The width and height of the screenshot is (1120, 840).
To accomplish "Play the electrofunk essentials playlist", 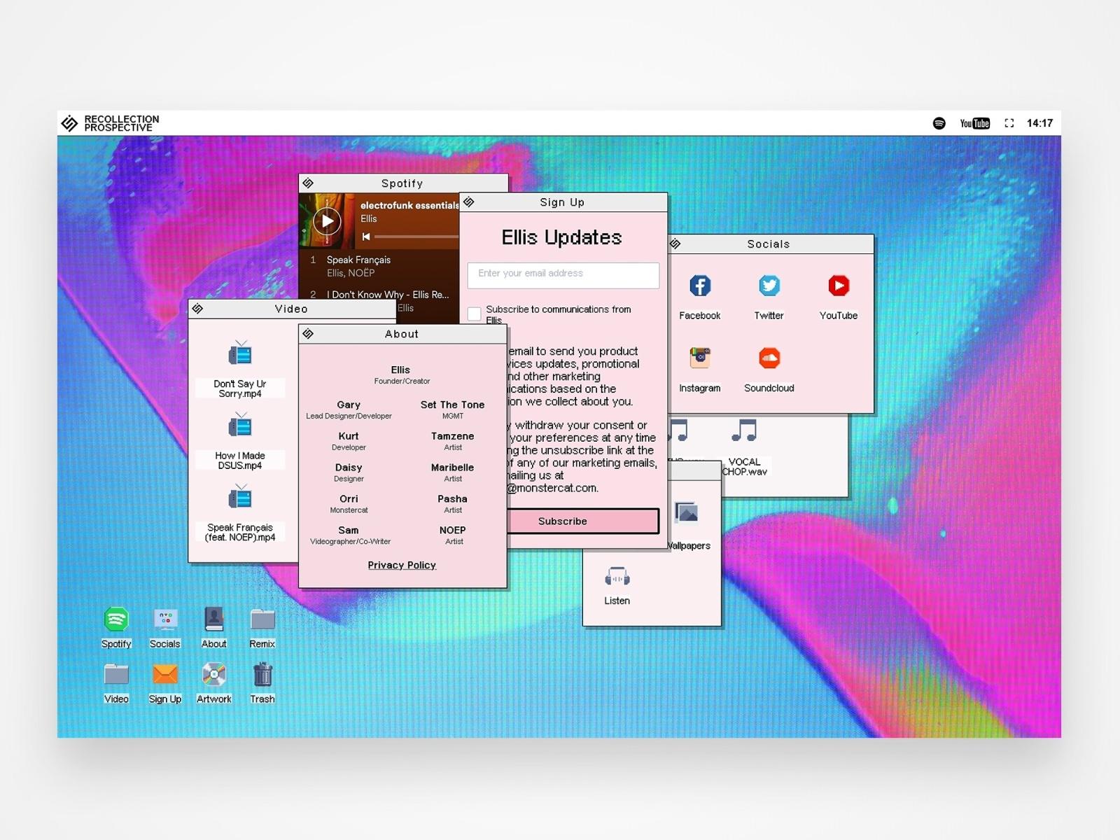I will pos(327,221).
